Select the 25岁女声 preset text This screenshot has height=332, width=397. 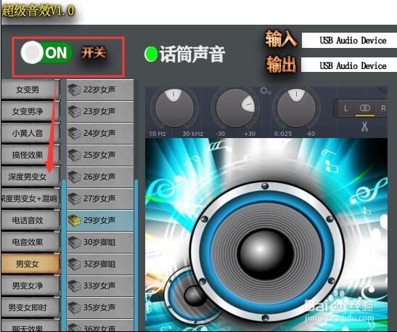pos(99,155)
